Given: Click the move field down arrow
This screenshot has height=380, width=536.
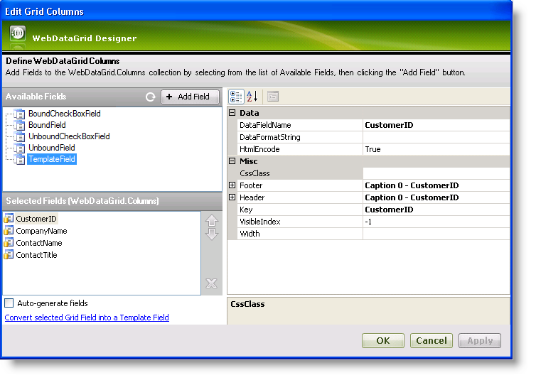Looking at the screenshot, I should click(x=211, y=234).
